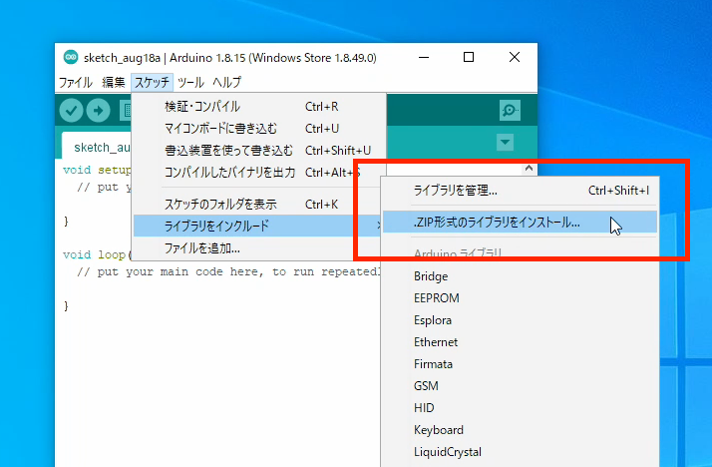Select 書込装置を使って書き込む entry
This screenshot has height=467, width=712.
pos(259,151)
